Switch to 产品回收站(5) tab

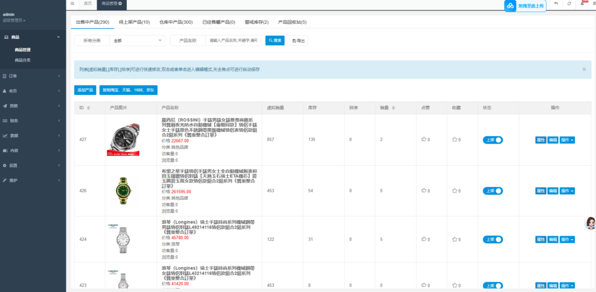click(x=292, y=22)
